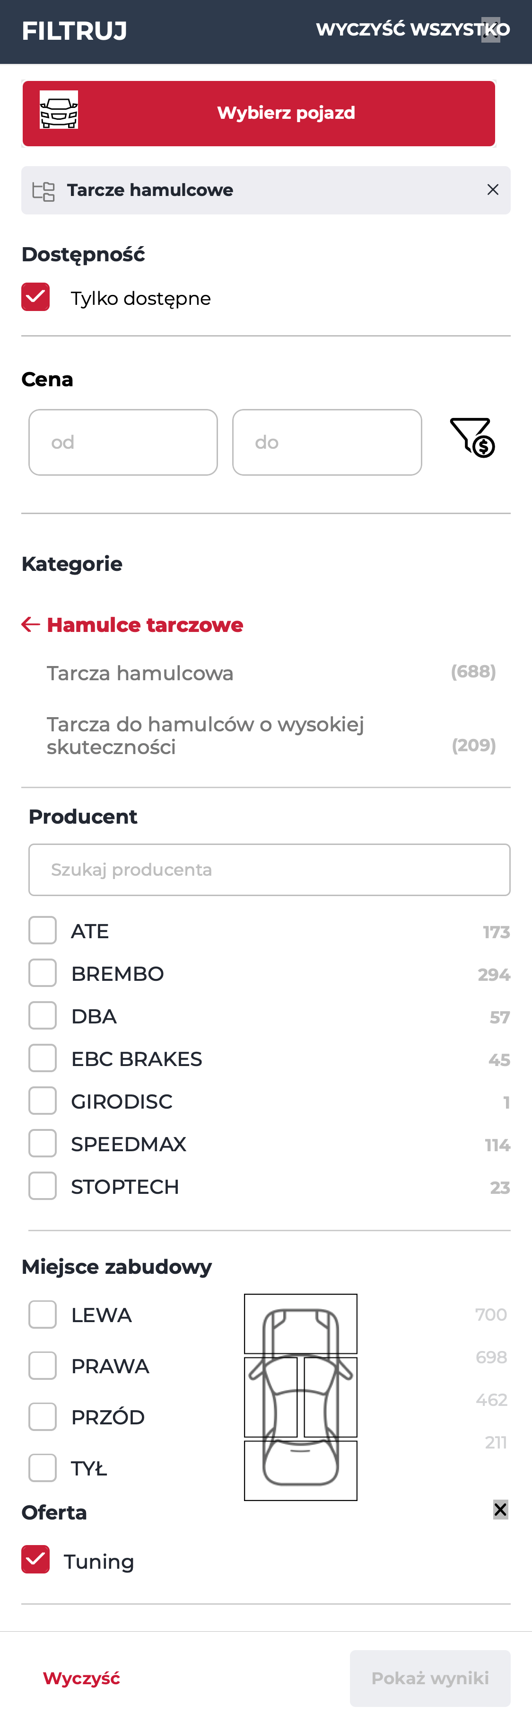Click the minimum price 'od' field
Screen dimensions: 532x1724
point(123,443)
